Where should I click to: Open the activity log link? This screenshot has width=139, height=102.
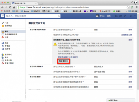[127, 35]
